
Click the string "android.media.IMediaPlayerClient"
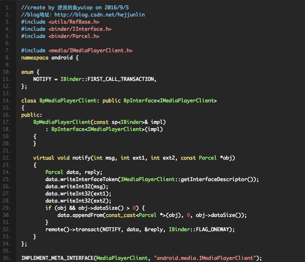pyautogui.click(x=205, y=258)
